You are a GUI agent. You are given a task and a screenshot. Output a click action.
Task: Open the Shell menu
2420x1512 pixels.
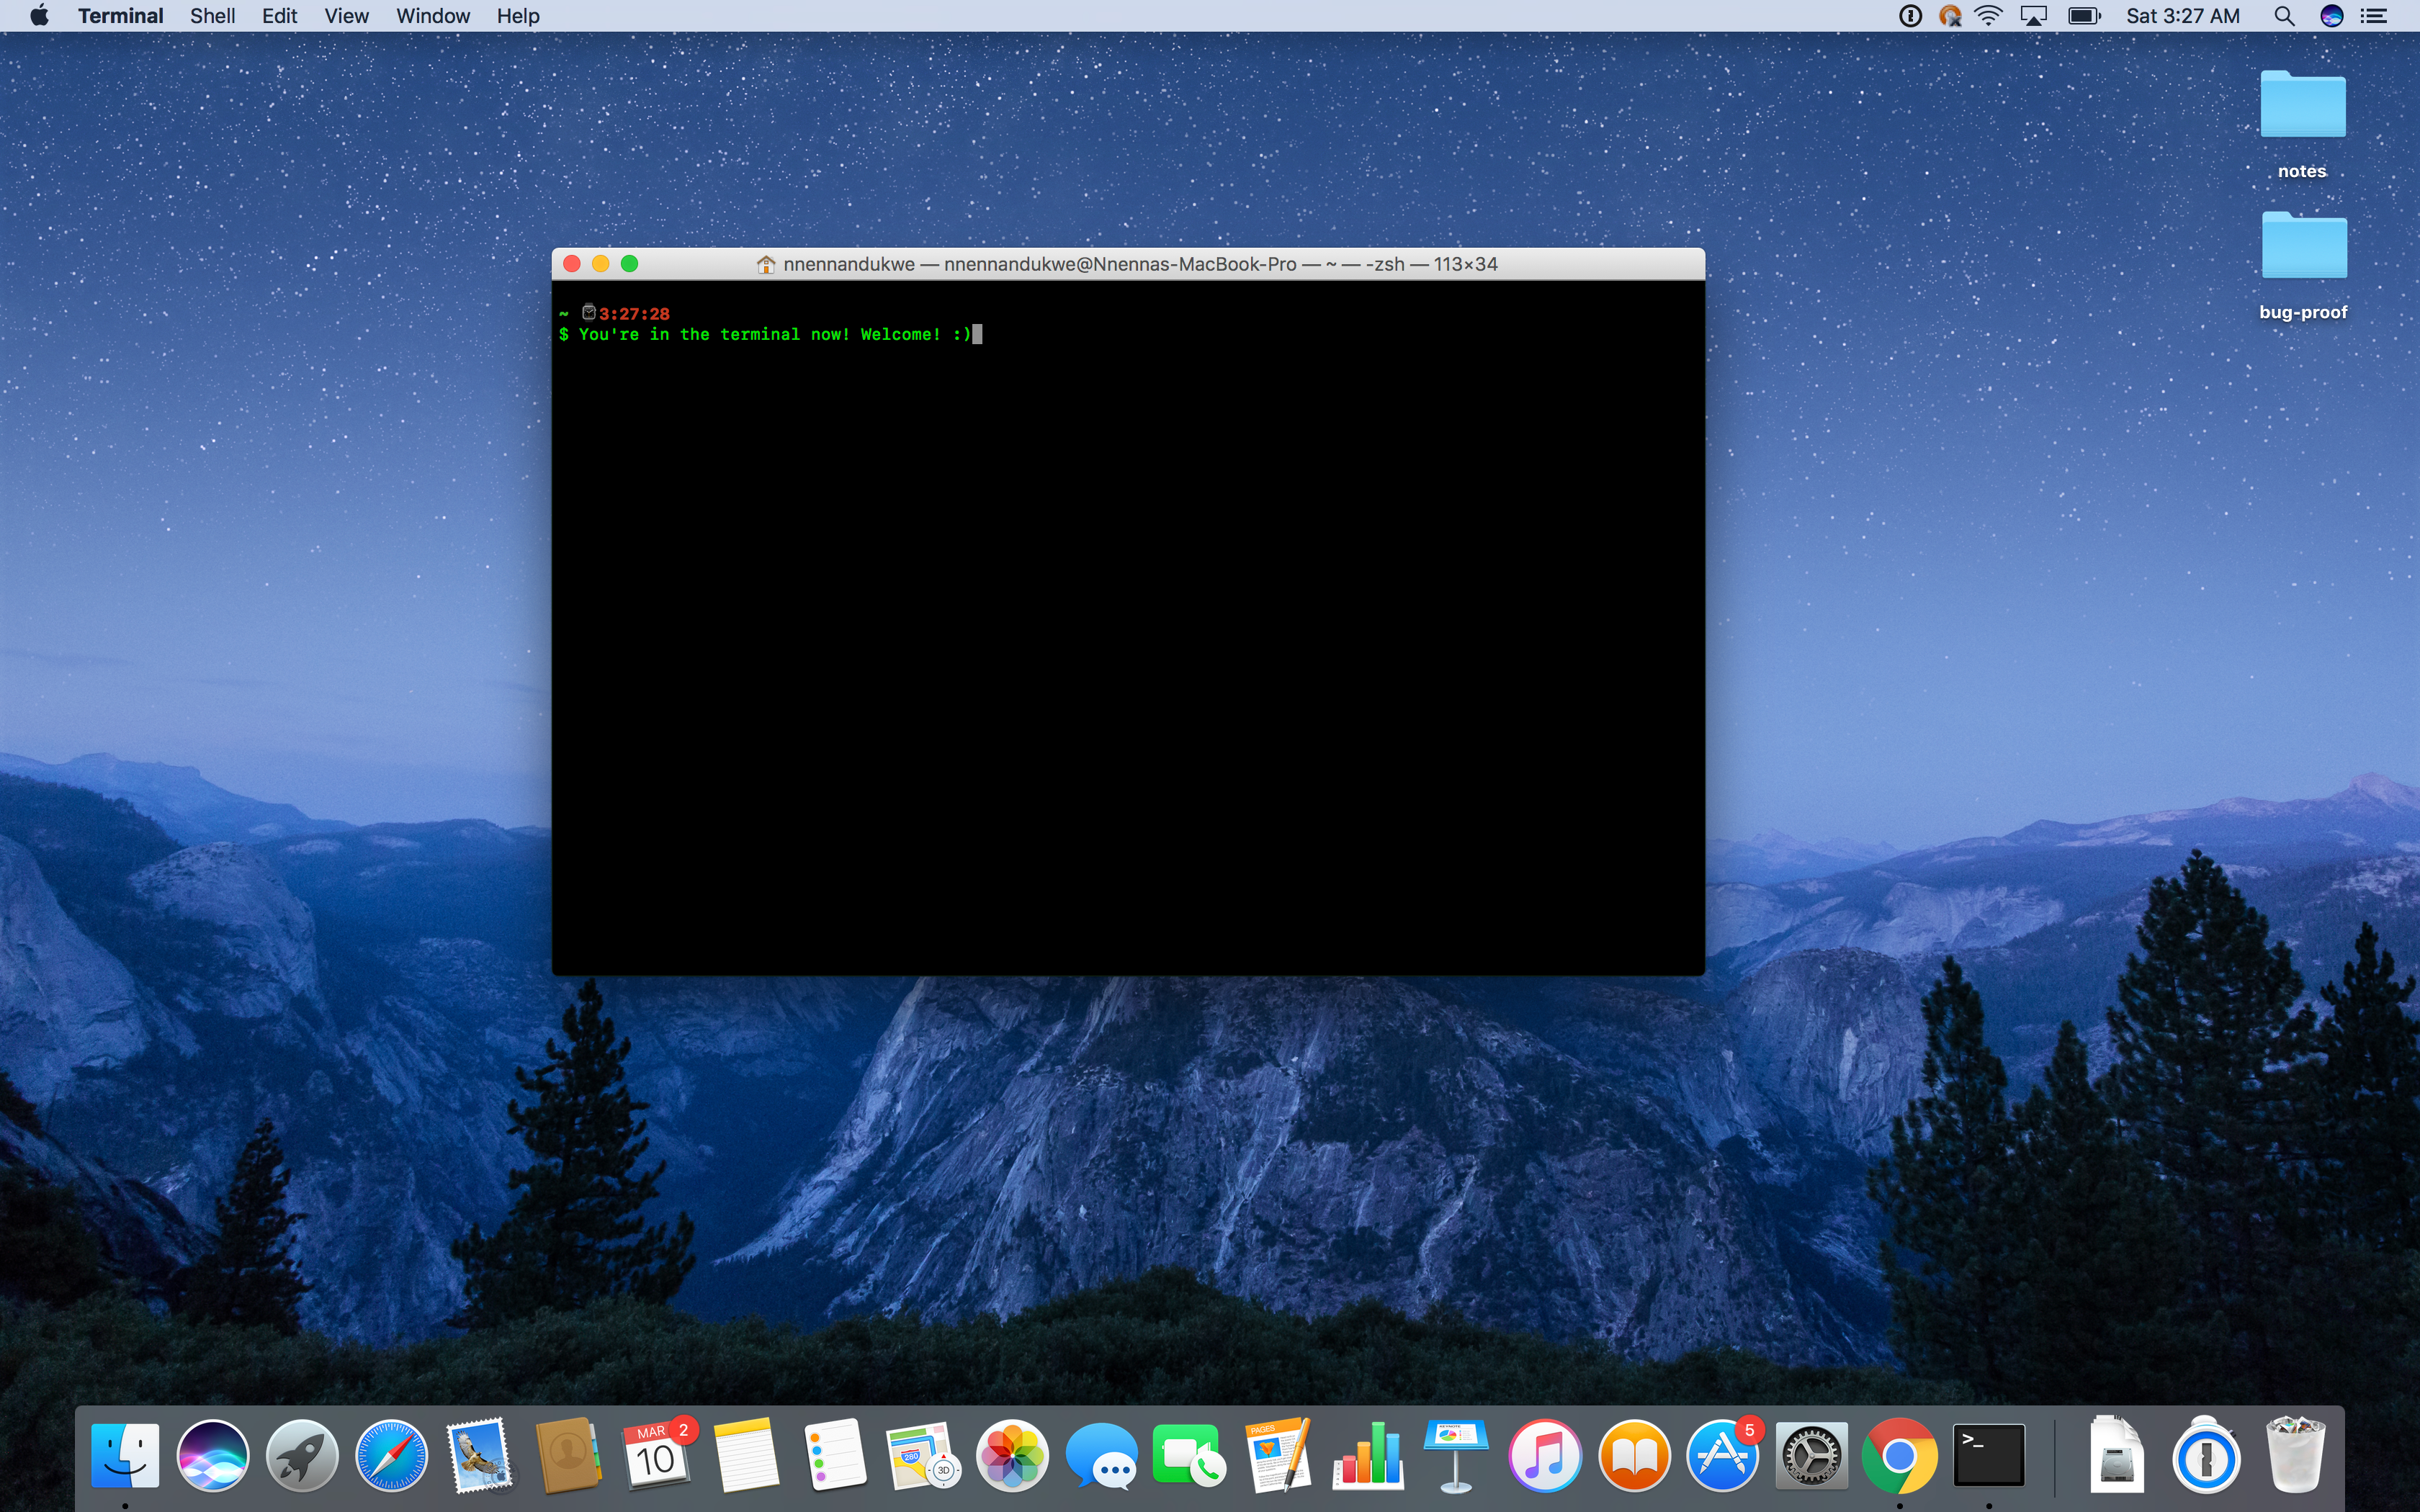pyautogui.click(x=212, y=16)
